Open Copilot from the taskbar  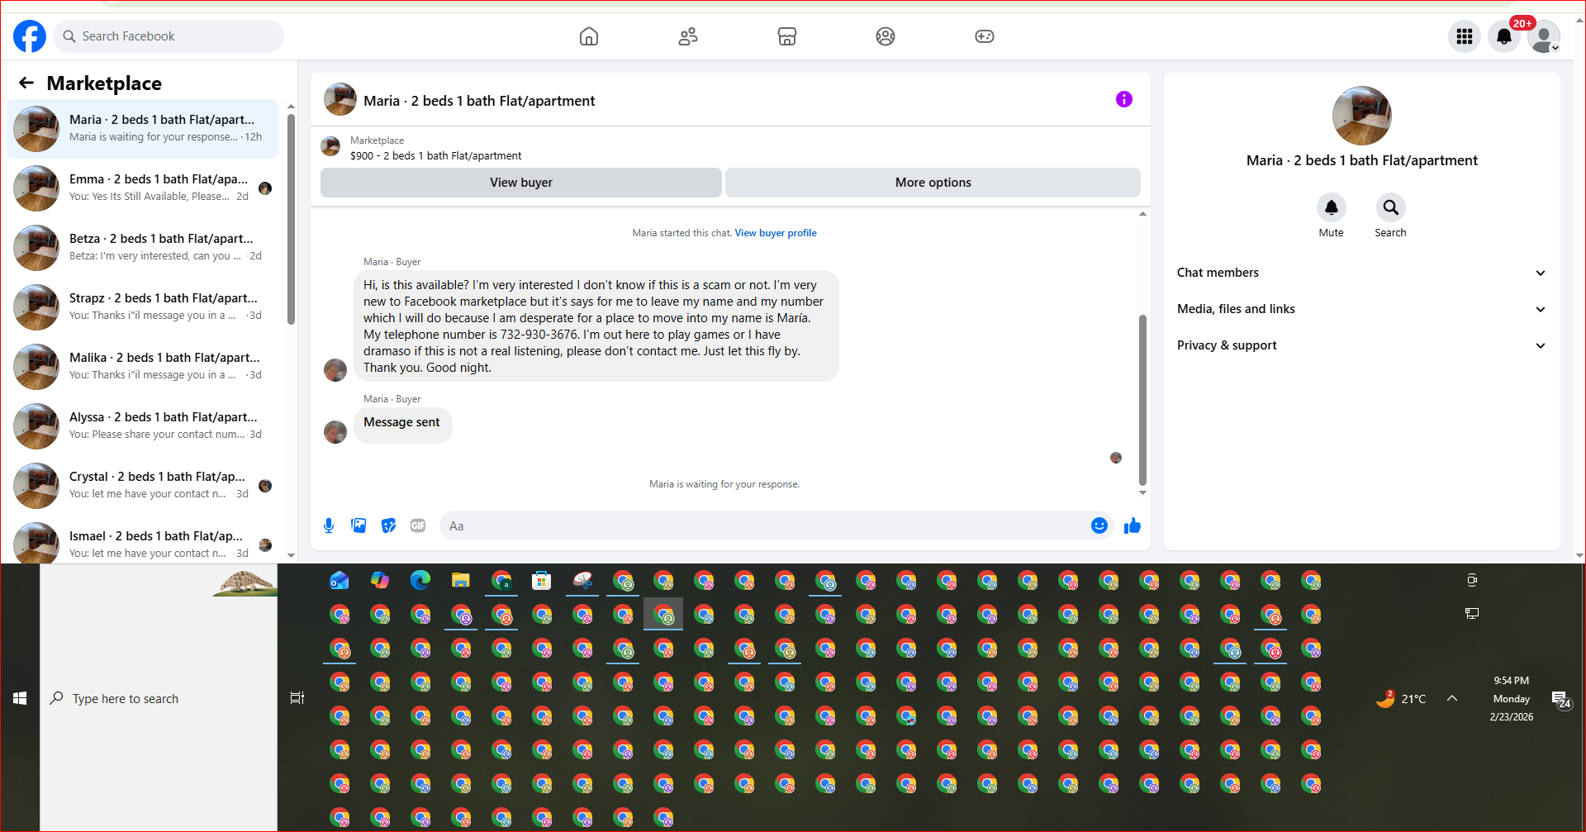pyautogui.click(x=380, y=581)
